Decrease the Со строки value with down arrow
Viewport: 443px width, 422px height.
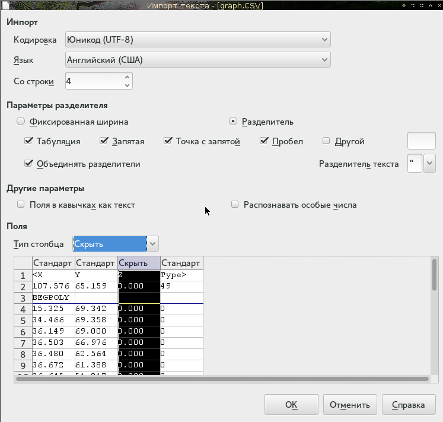tap(127, 85)
